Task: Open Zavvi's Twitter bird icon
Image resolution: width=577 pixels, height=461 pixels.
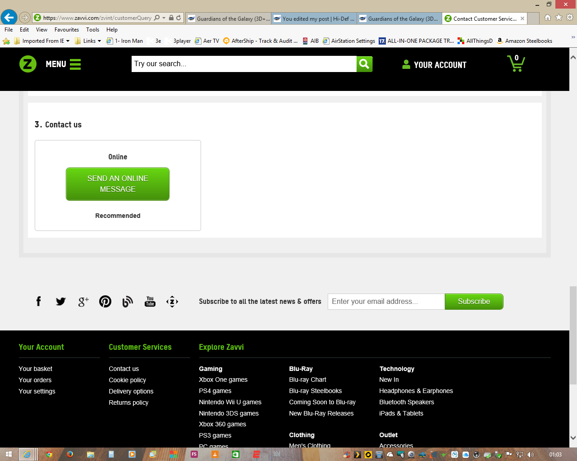Action: 61,301
